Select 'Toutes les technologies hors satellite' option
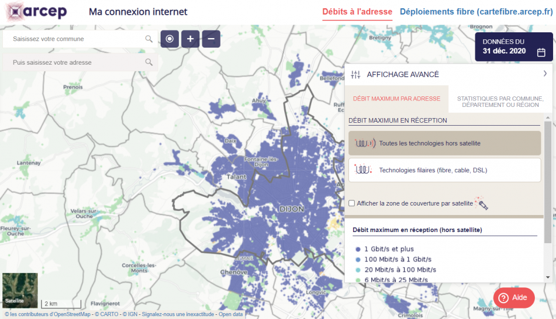 point(444,143)
